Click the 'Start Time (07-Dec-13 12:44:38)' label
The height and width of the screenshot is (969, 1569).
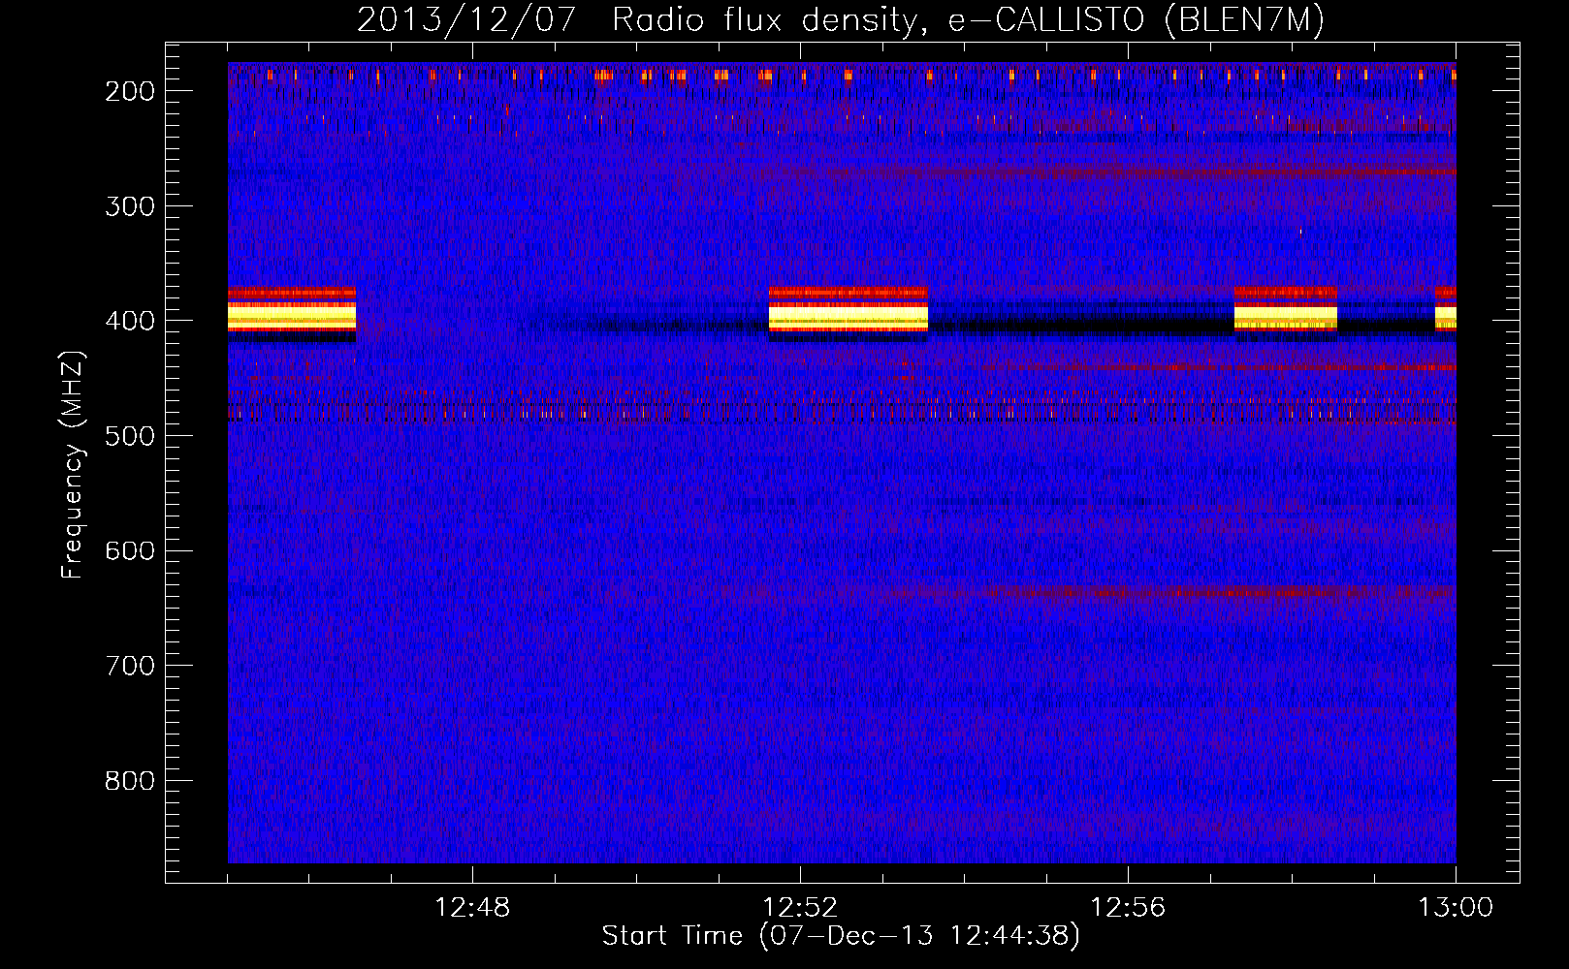[x=841, y=935]
